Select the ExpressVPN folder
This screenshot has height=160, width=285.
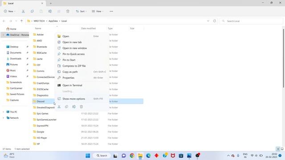pos(41,126)
